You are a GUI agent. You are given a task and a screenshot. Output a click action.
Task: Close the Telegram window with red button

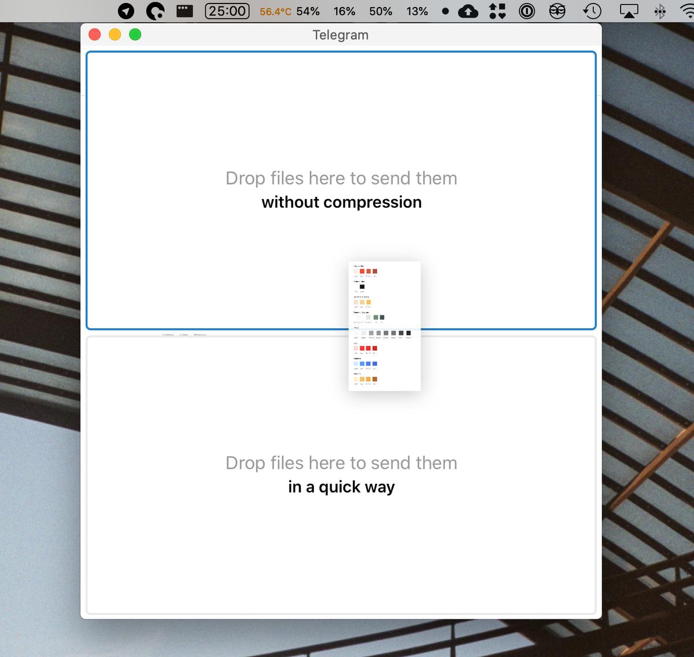point(95,35)
